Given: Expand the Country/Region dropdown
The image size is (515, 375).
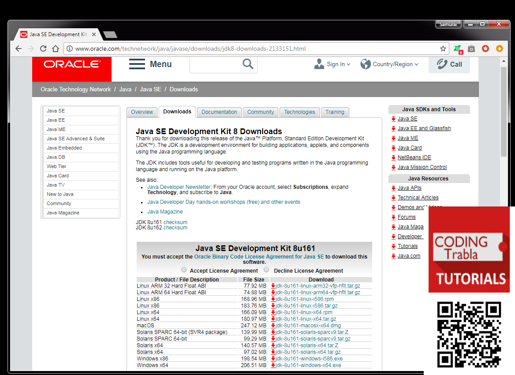Looking at the screenshot, I should pos(389,64).
